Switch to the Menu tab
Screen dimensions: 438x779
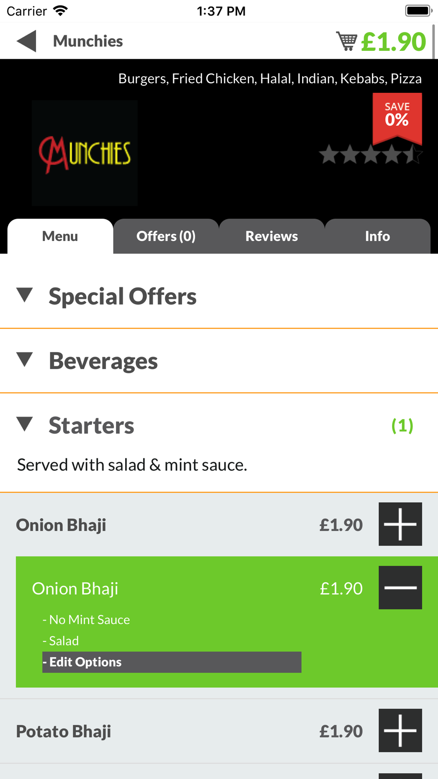(x=60, y=236)
